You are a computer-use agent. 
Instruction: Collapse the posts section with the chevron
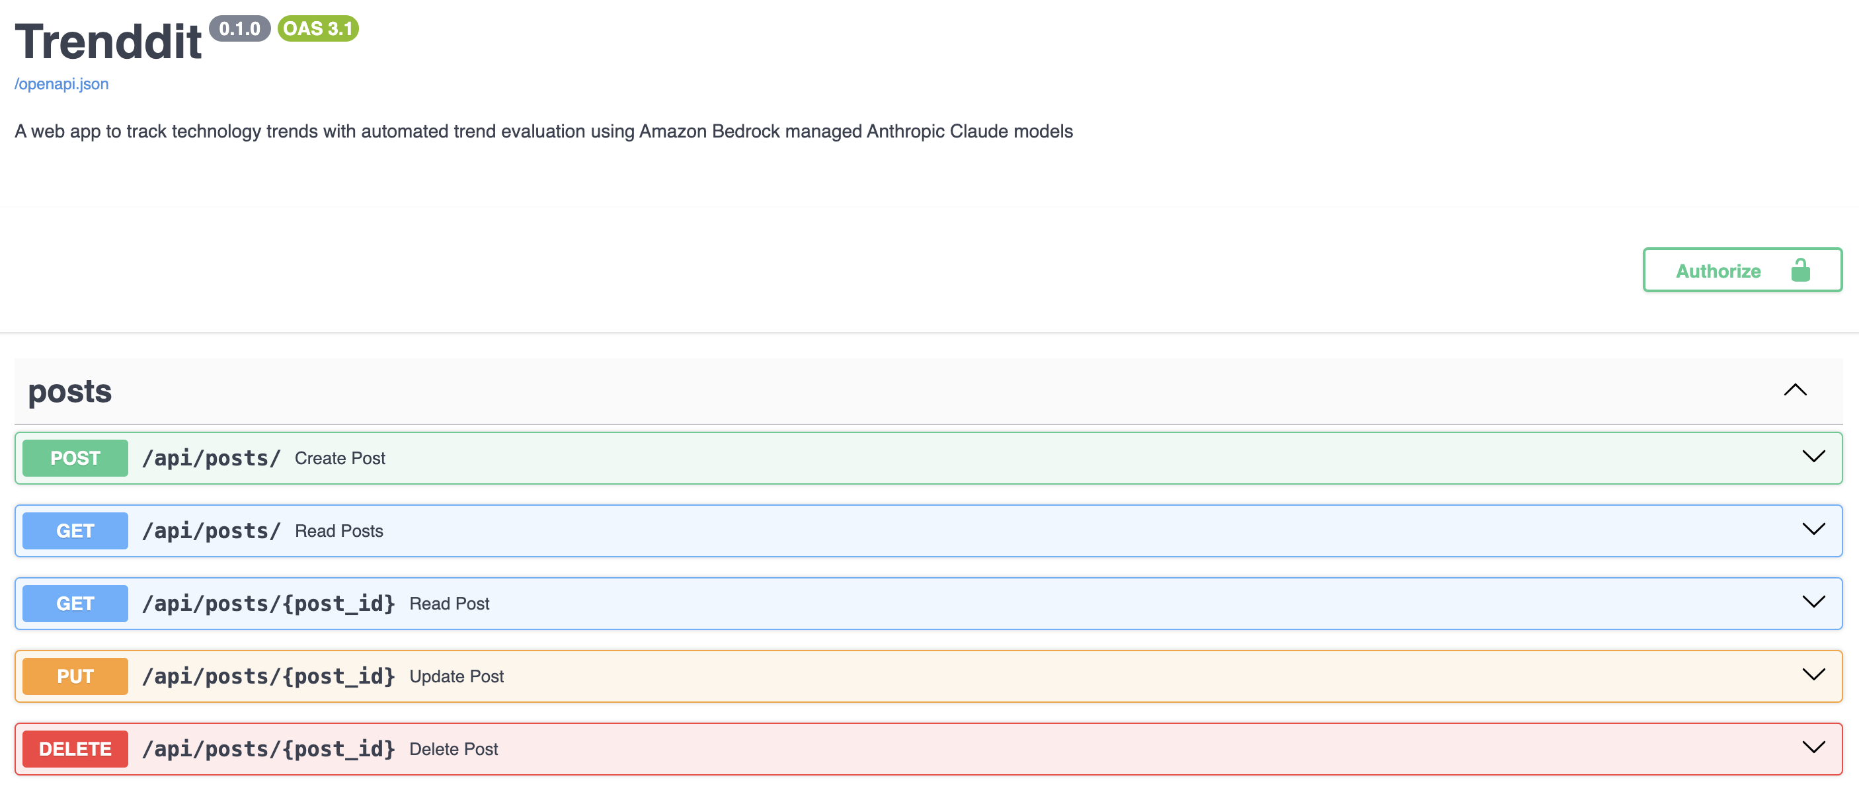pos(1795,391)
